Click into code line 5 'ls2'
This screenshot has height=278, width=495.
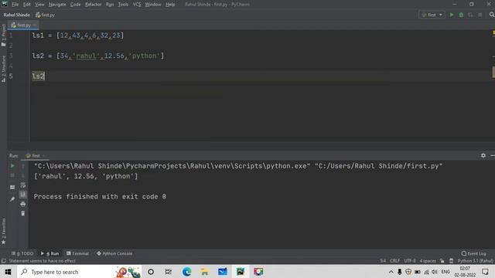coord(39,76)
